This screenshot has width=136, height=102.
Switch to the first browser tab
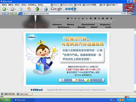point(8,94)
